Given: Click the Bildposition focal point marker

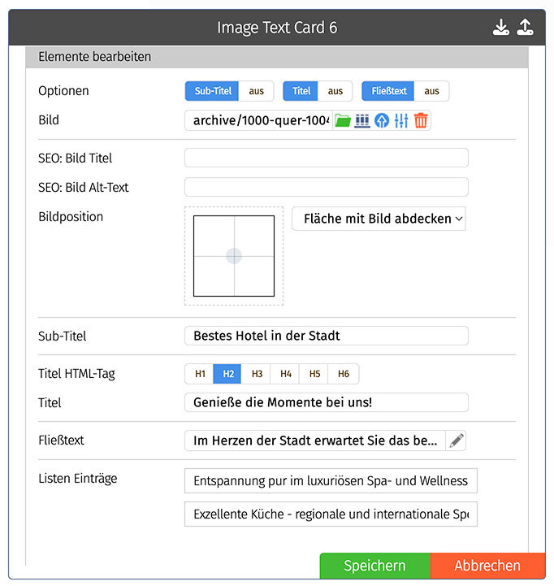Looking at the screenshot, I should tap(234, 256).
